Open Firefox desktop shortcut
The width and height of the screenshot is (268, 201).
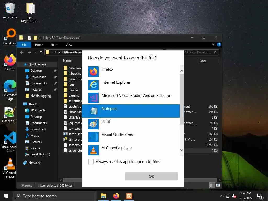click(x=10, y=62)
